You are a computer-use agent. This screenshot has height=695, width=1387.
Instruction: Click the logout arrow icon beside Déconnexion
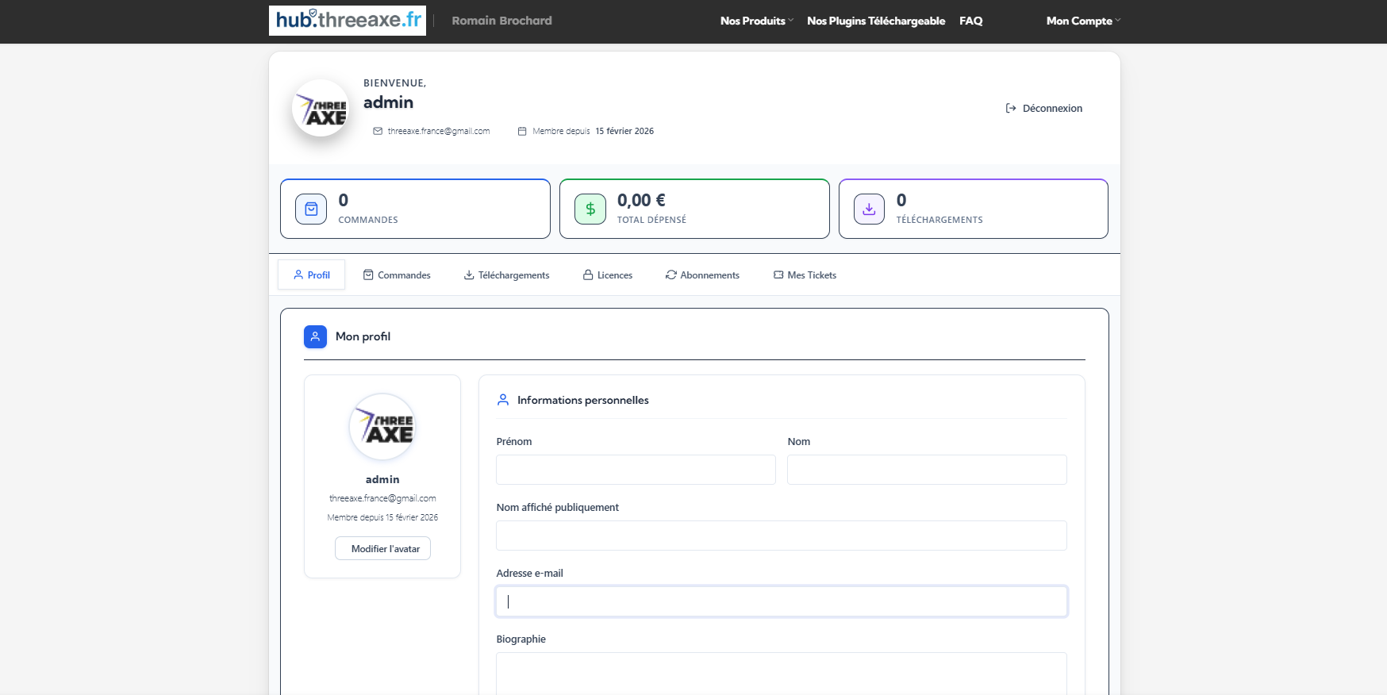click(1011, 108)
